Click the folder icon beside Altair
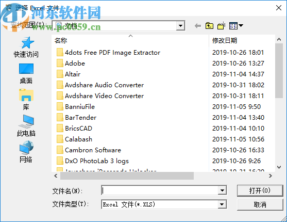The height and width of the screenshot is (222, 287). [x=60, y=74]
